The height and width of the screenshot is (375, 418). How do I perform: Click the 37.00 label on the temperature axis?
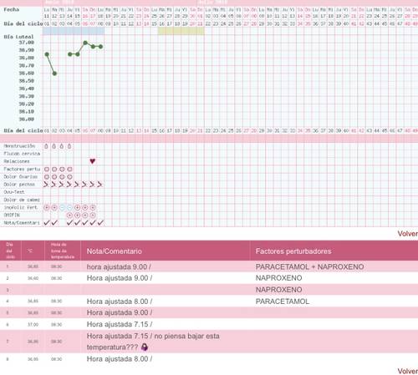pos(27,43)
